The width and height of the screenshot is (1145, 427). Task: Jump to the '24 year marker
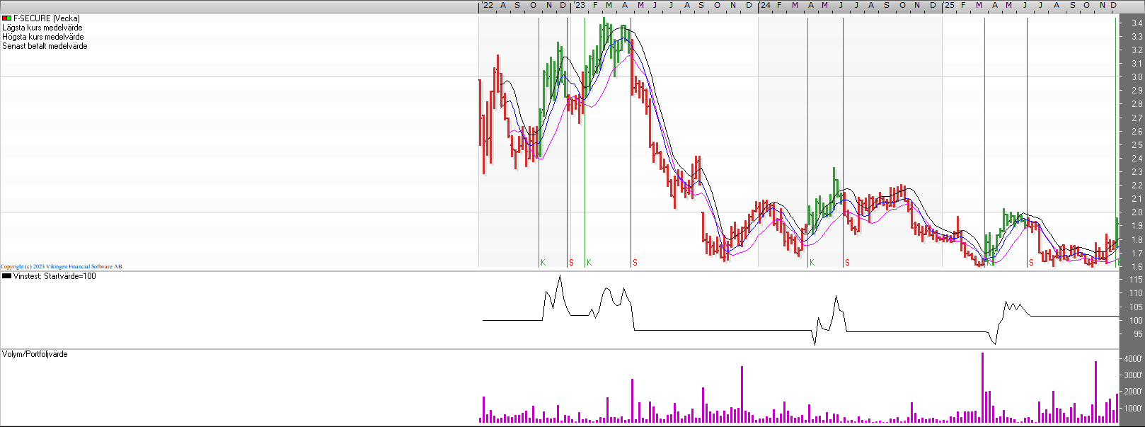[765, 6]
